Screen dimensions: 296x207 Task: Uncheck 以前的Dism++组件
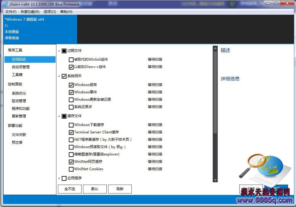point(71,67)
